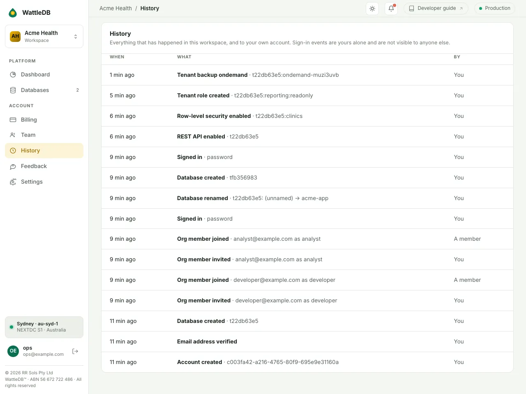Click 'Database created' t22db63e5 row
This screenshot has height=394, width=526.
tap(307, 321)
